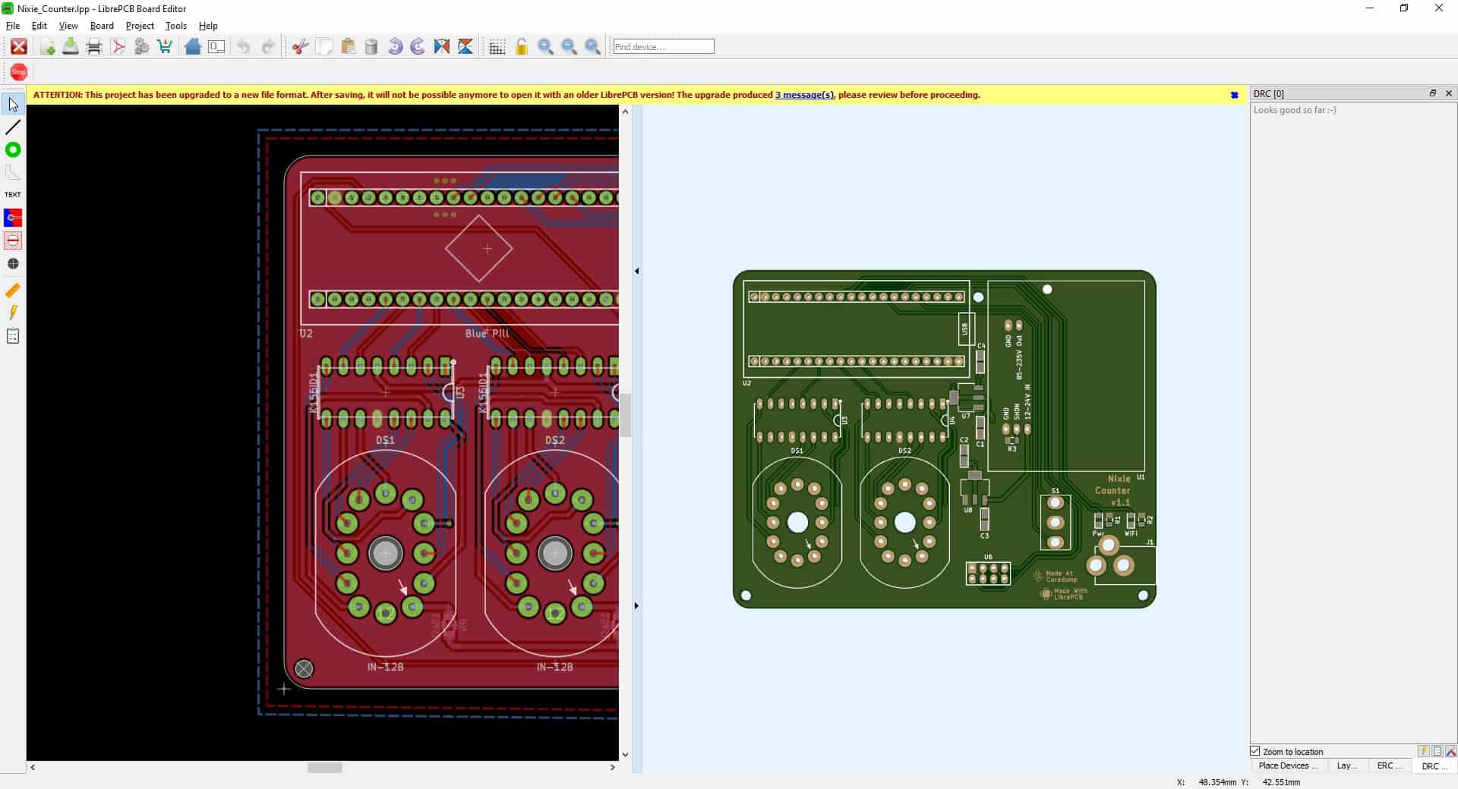Viewport: 1458px width, 789px height.
Task: Collapse the left board panel using its arrow handle
Action: [636, 271]
